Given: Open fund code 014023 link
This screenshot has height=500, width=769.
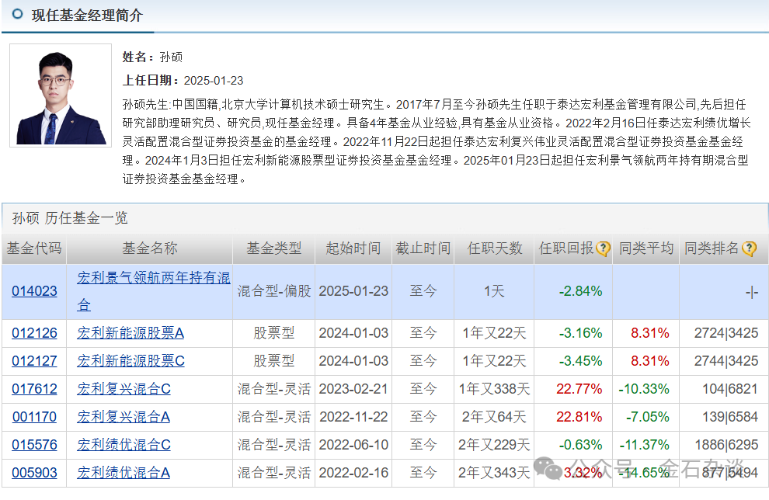Looking at the screenshot, I should pyautogui.click(x=34, y=291).
